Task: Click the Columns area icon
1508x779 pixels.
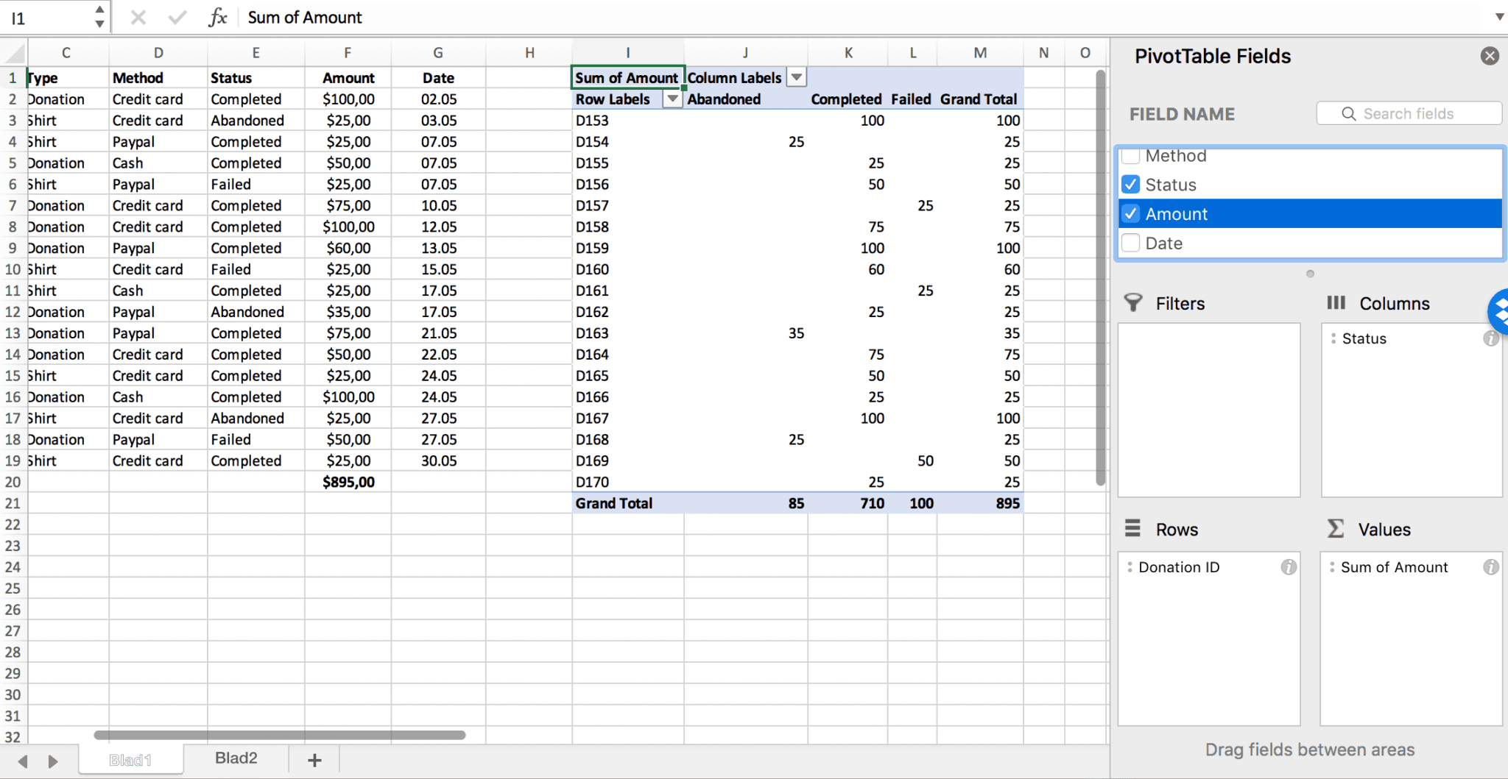Action: pos(1336,302)
